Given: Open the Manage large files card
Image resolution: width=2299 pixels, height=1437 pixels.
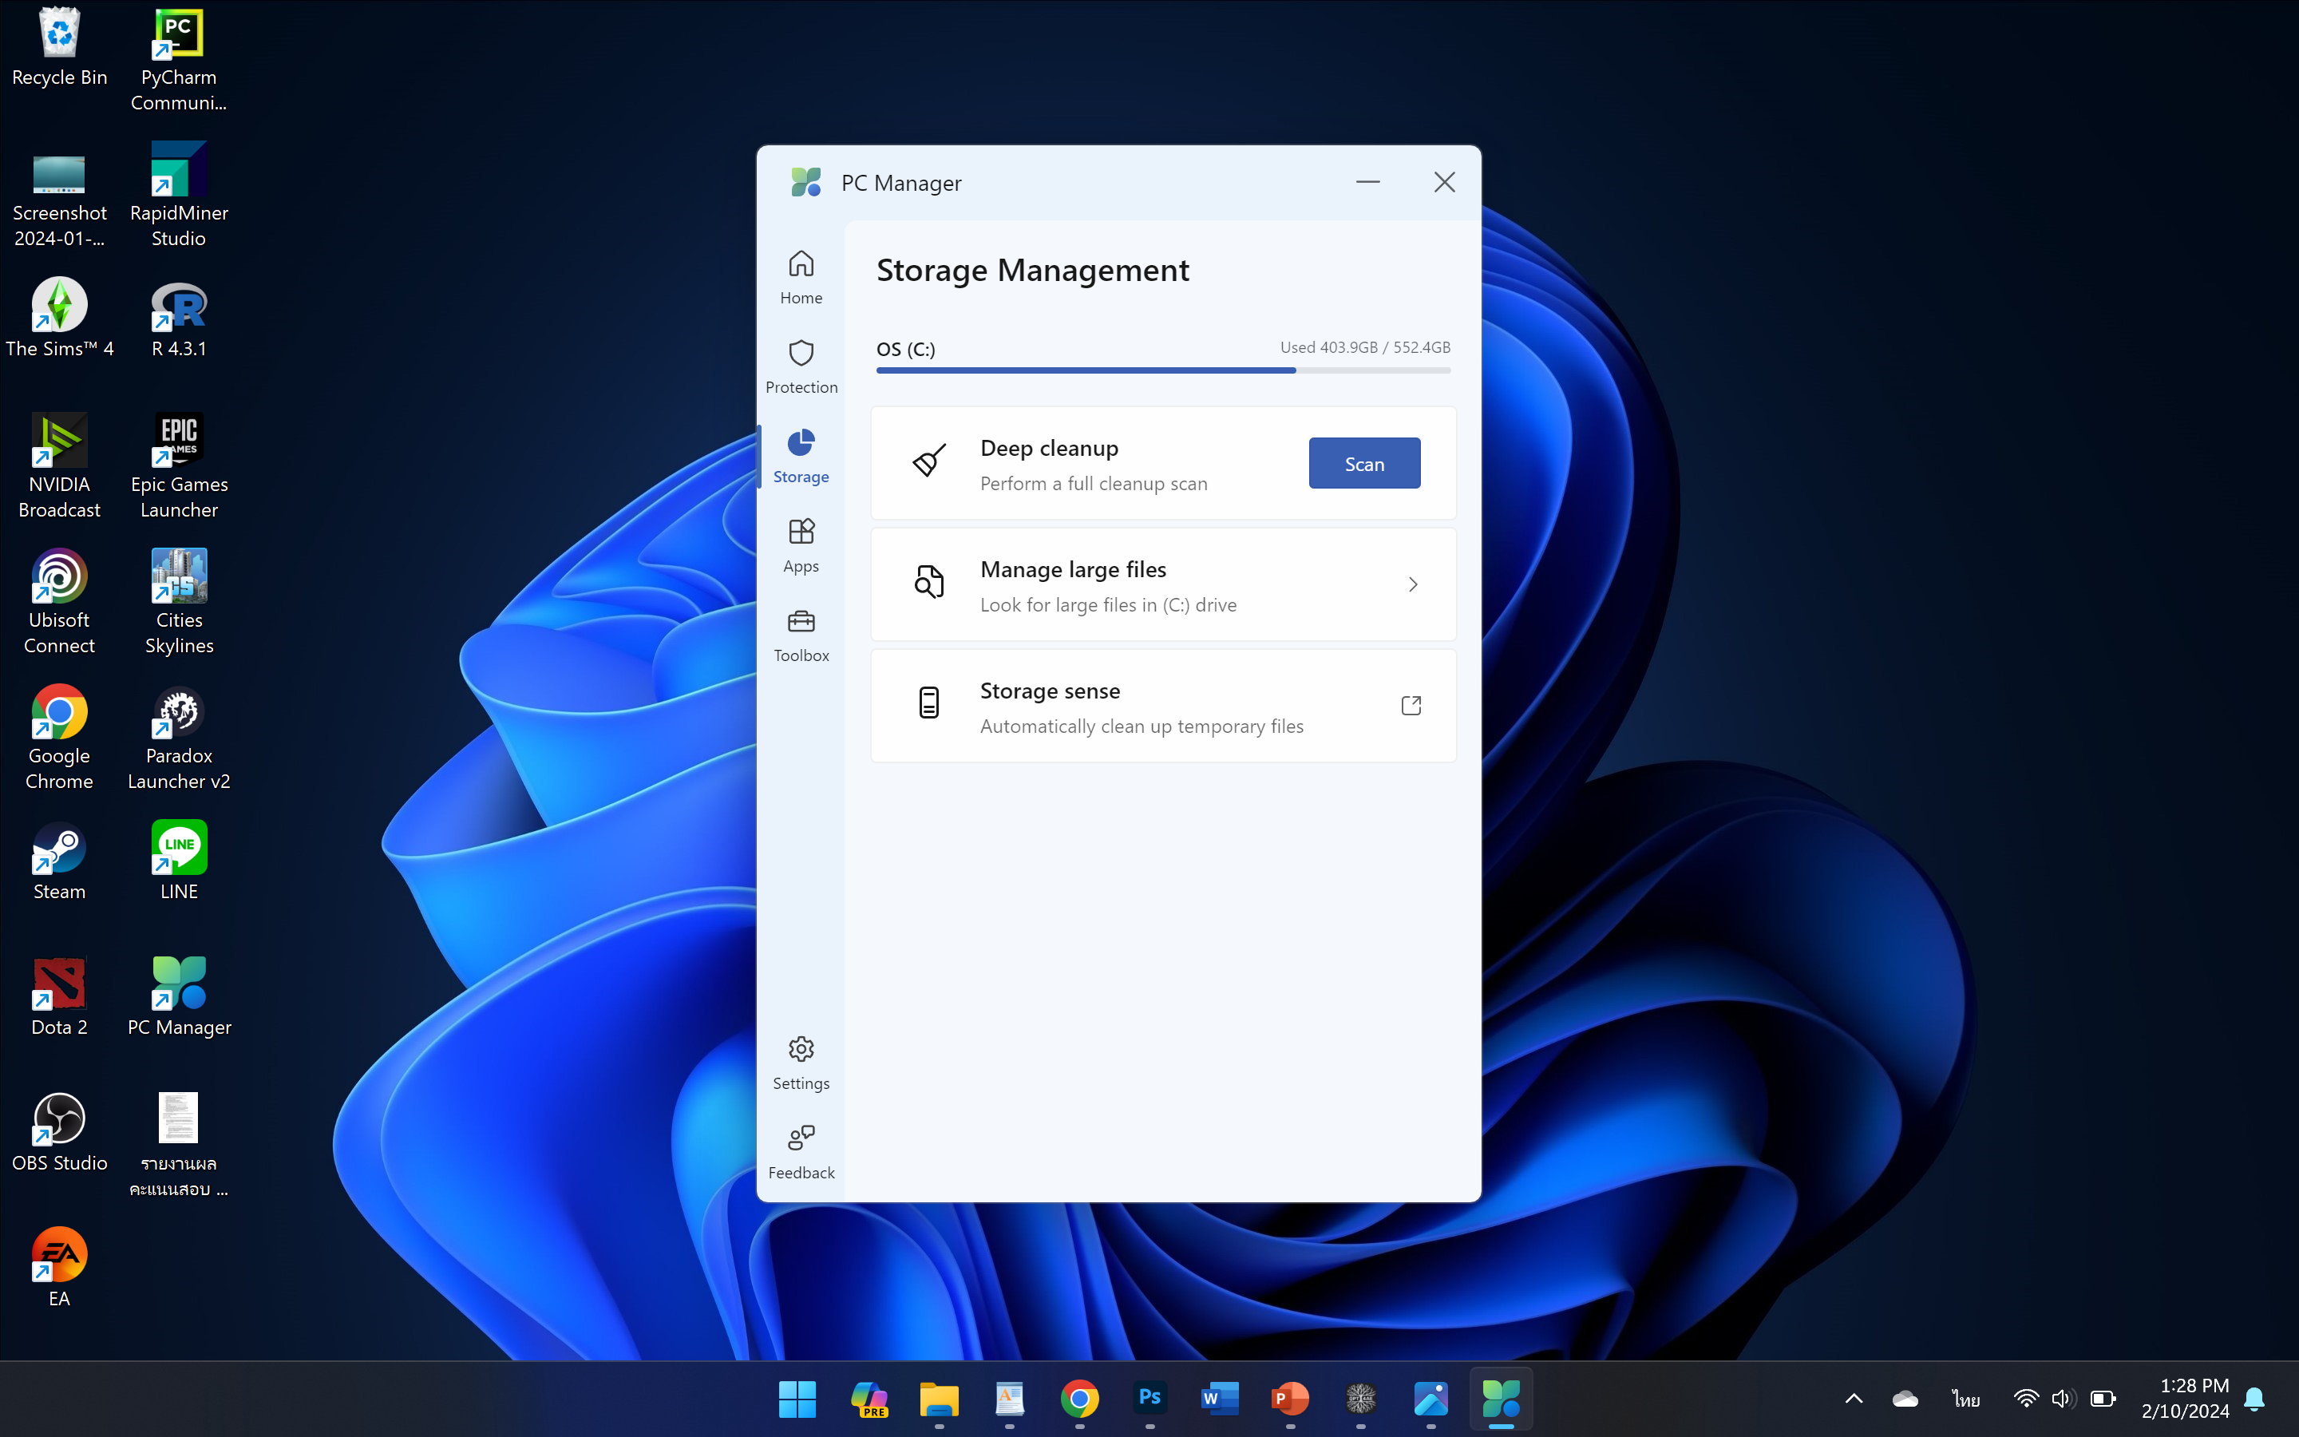Looking at the screenshot, I should (1163, 584).
